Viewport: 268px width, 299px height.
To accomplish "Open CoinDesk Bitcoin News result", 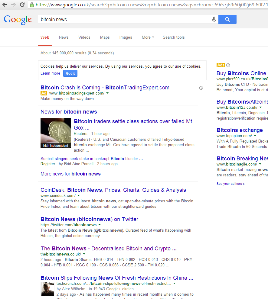I will tap(113, 190).
